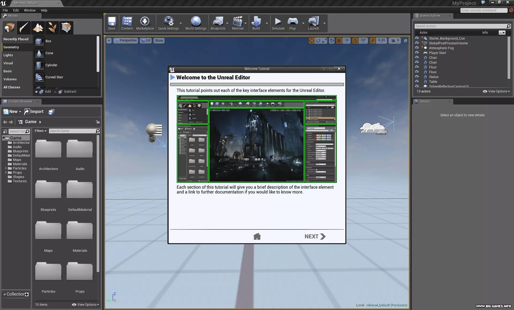Select the Subtract brush radio option

(x=56, y=92)
